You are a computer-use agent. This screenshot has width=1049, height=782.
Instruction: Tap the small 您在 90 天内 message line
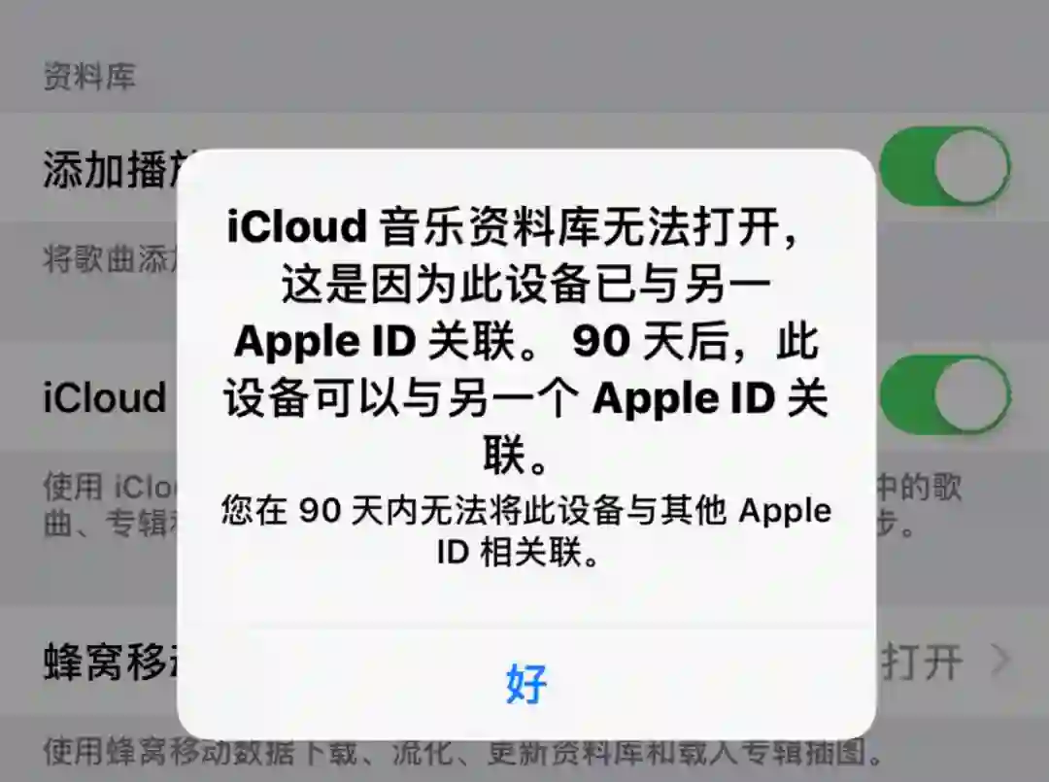pyautogui.click(x=526, y=510)
